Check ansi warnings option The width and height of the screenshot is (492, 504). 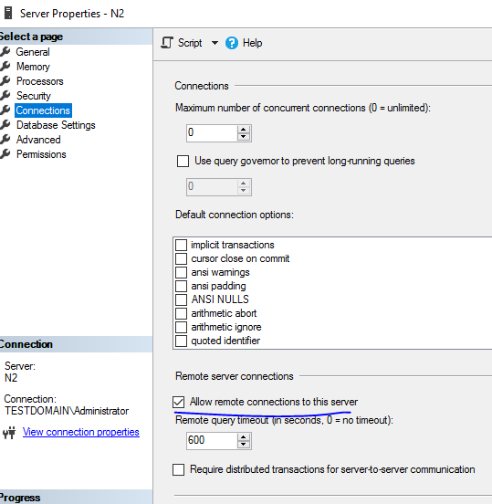(x=181, y=272)
